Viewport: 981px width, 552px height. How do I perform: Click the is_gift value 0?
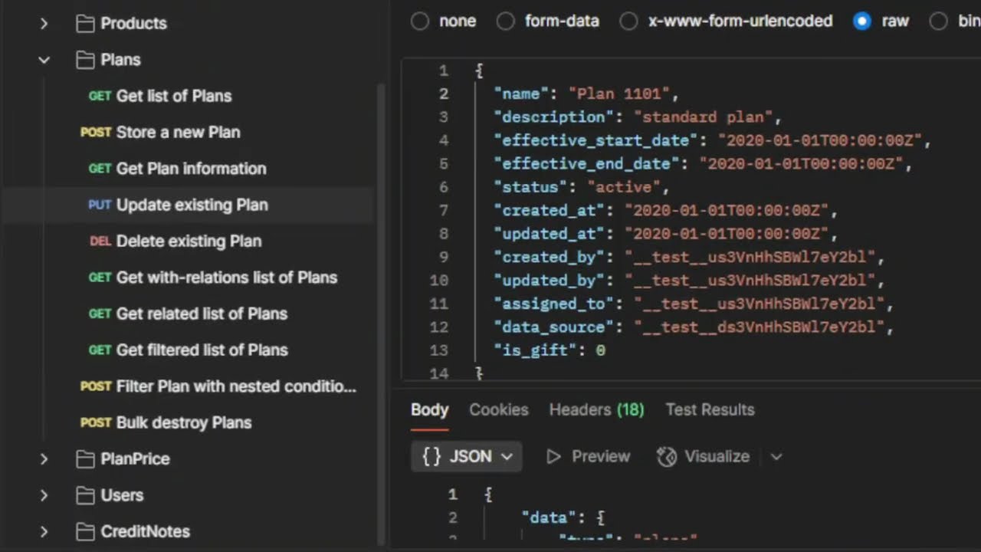(x=601, y=350)
